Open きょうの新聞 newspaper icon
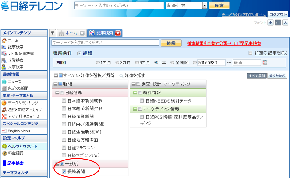 [4, 88]
